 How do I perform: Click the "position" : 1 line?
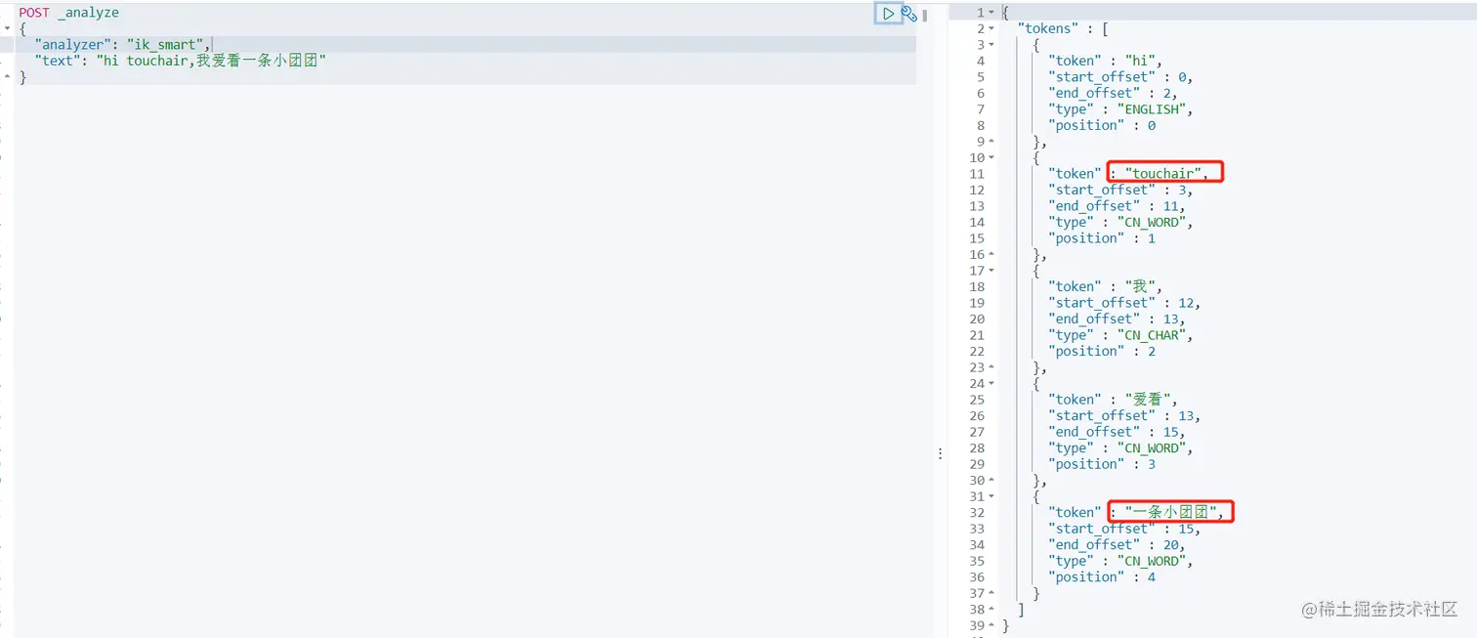click(x=1102, y=238)
